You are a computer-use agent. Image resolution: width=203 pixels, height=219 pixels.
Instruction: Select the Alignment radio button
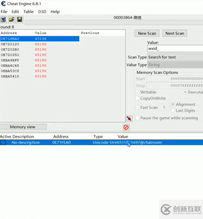pyautogui.click(x=173, y=104)
